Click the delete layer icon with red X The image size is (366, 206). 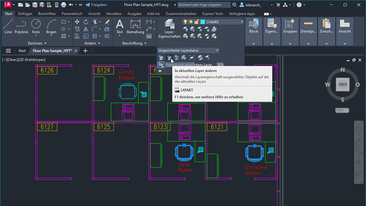coord(207,58)
